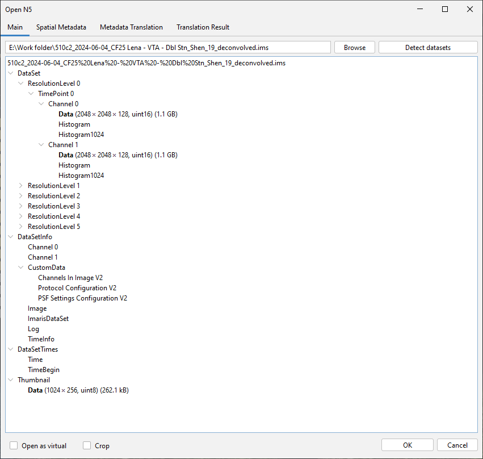Open the Metadata Translation tab
Screen dimensions: 483x459
pos(131,27)
